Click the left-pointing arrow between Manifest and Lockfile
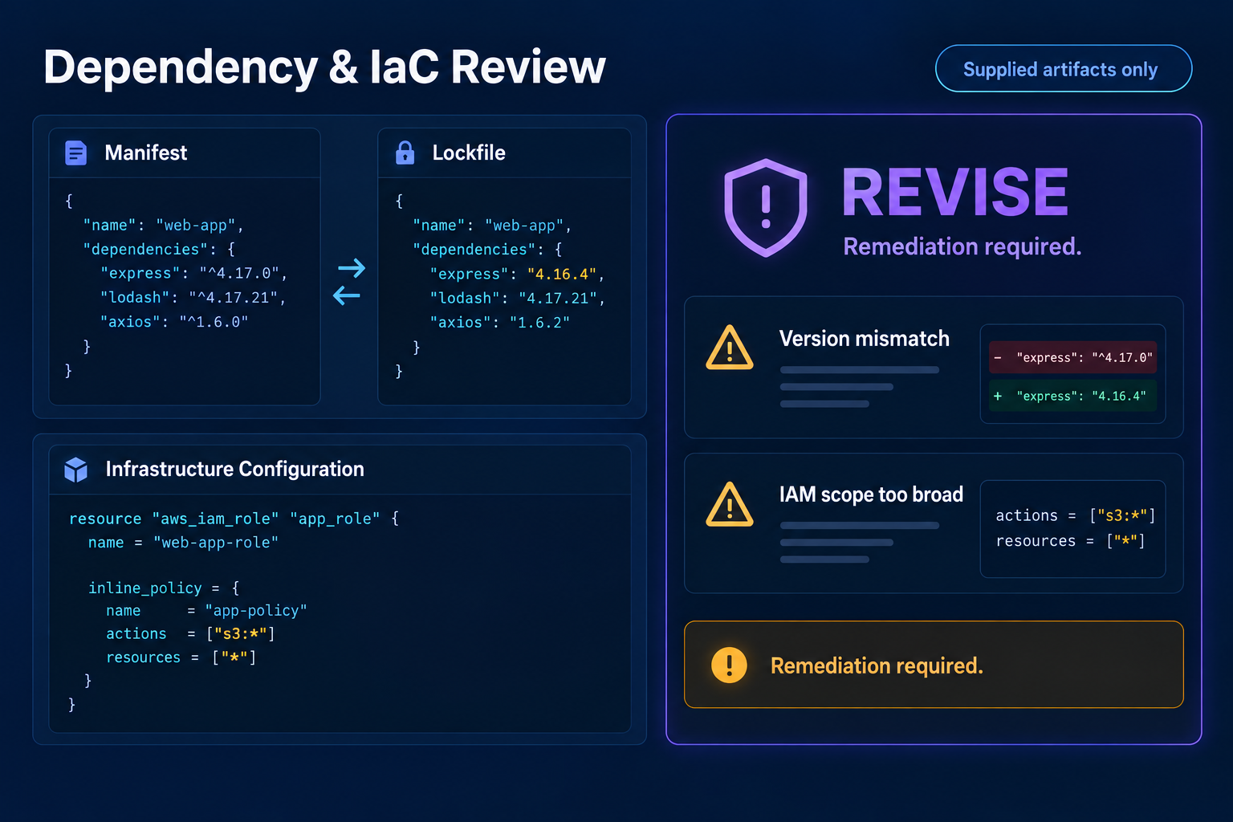 click(347, 295)
